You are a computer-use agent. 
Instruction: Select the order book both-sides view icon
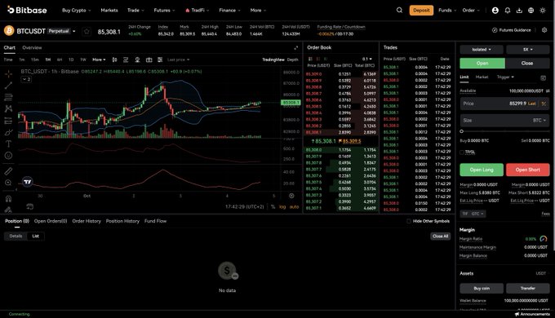[x=310, y=59]
